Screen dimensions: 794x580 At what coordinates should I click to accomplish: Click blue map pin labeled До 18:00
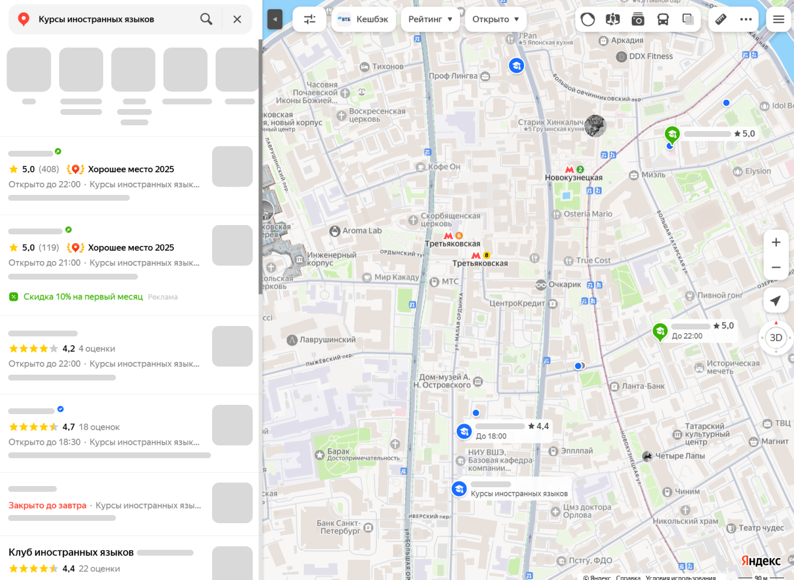click(464, 432)
